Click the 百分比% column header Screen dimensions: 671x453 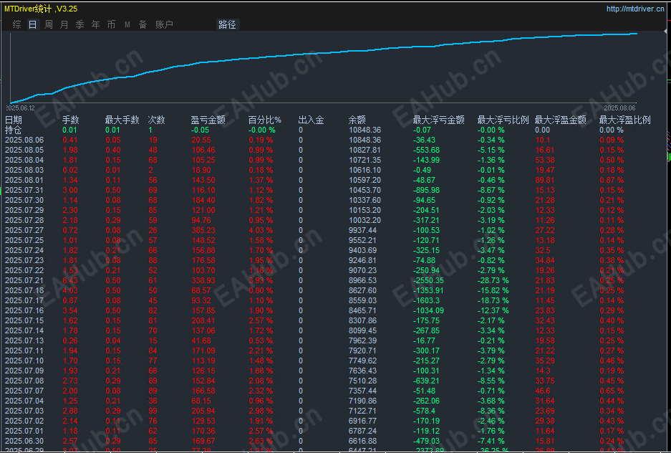(265, 120)
